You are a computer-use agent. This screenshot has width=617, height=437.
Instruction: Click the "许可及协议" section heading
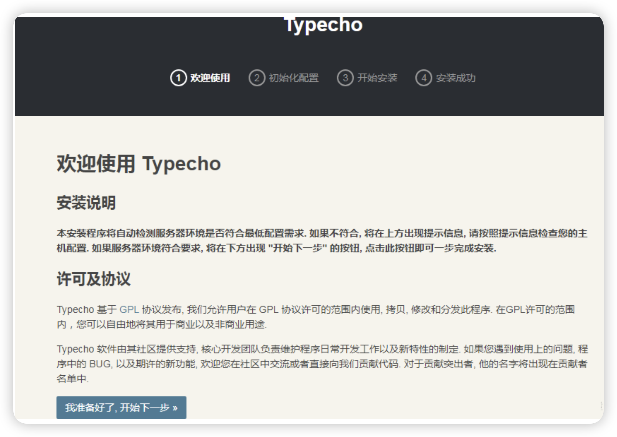click(x=94, y=279)
